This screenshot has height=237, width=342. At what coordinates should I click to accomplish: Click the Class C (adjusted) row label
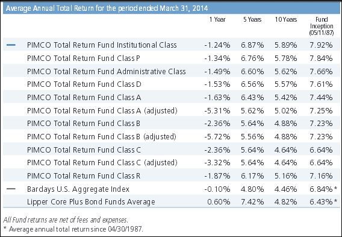click(102, 162)
